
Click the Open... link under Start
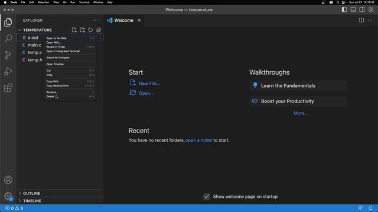pyautogui.click(x=146, y=93)
